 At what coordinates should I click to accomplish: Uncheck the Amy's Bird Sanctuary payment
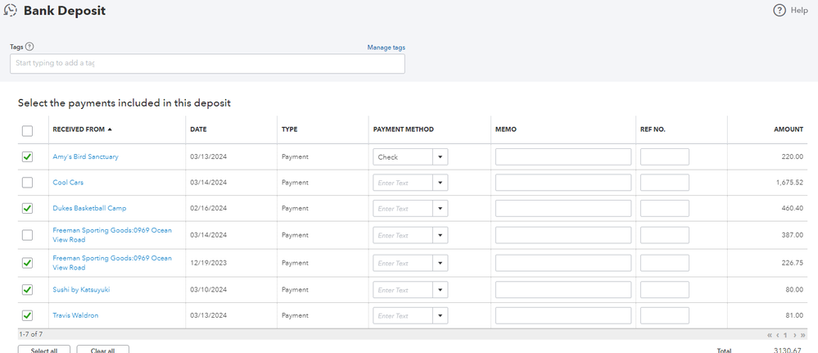(x=28, y=156)
